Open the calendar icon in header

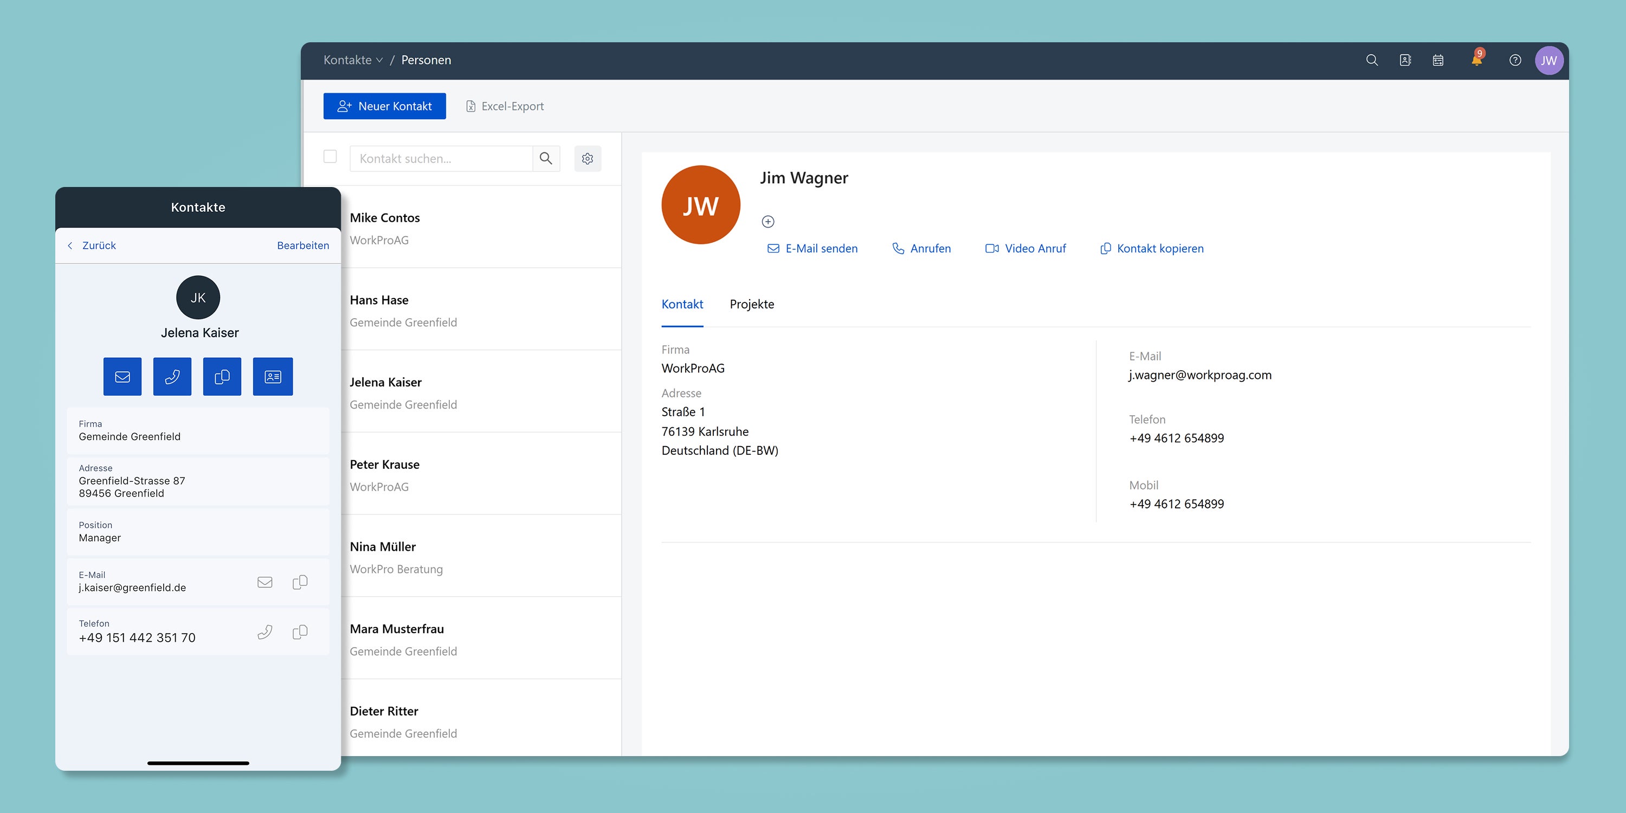(1438, 60)
